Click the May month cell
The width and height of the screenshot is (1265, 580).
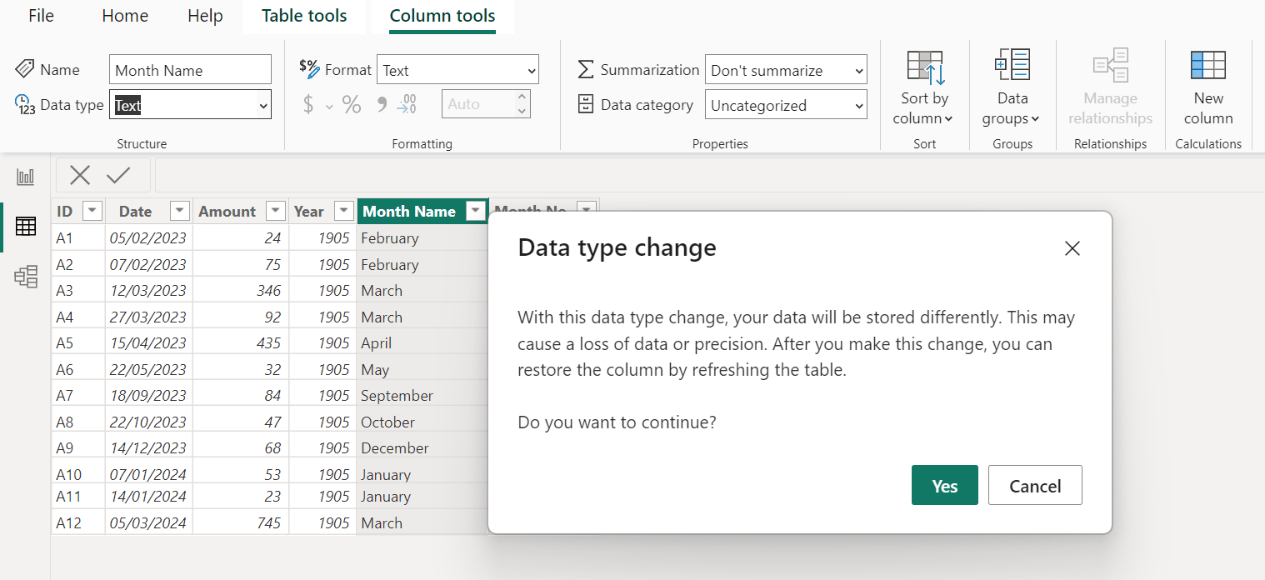[422, 369]
